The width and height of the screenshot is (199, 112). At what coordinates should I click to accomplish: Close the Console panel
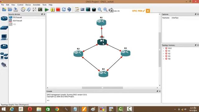(x=160, y=91)
